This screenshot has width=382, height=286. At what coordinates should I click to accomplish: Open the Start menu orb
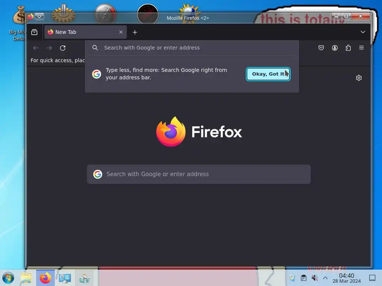(x=8, y=278)
